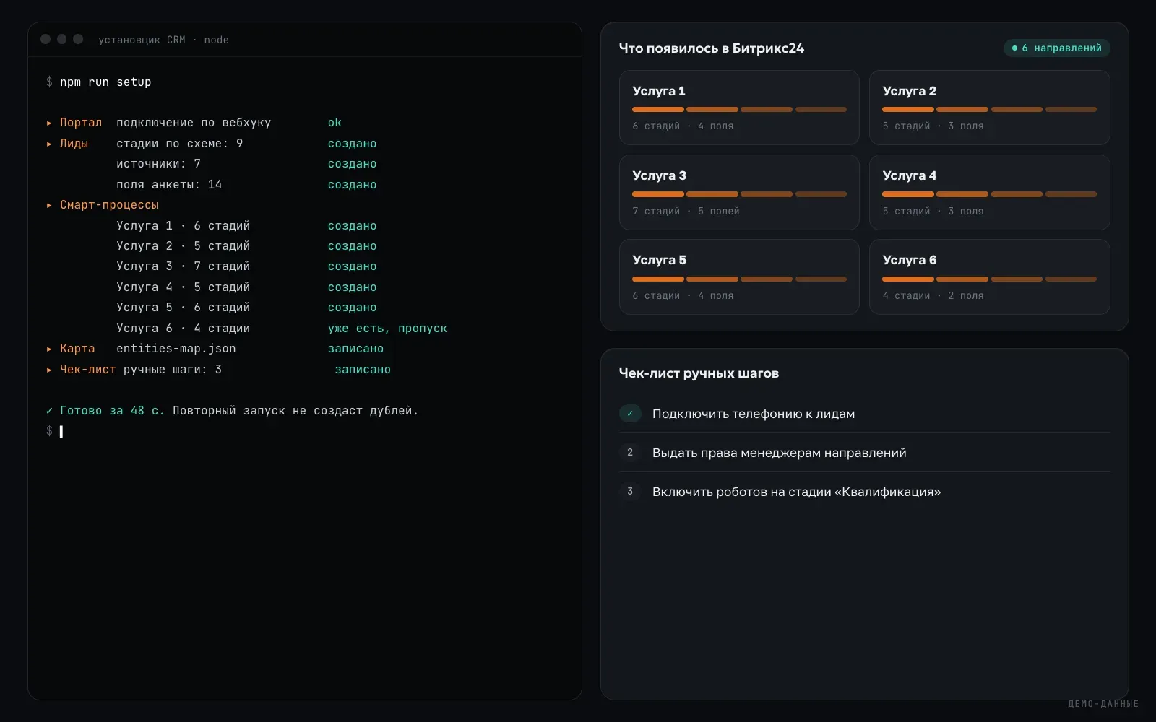Expand the Лиды triangle marker
The width and height of the screenshot is (1156, 722).
pyautogui.click(x=49, y=144)
